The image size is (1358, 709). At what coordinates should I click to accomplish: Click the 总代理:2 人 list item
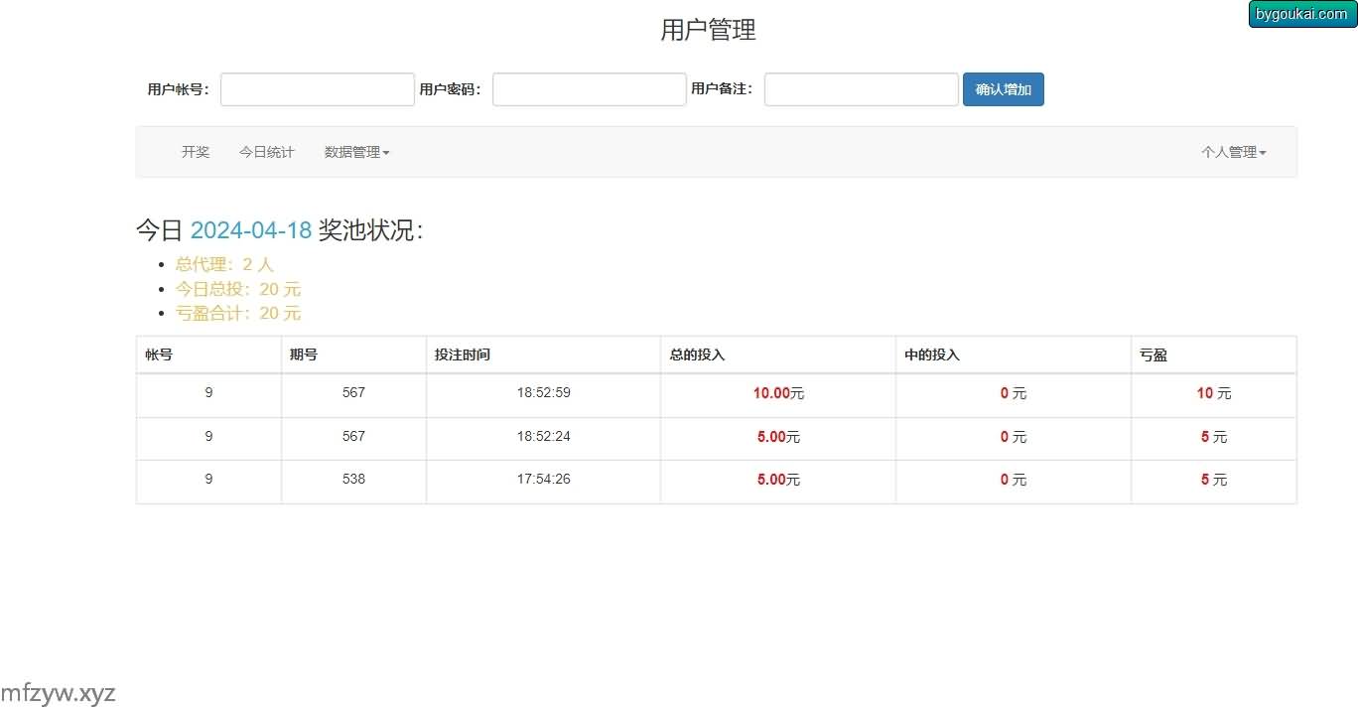click(224, 264)
